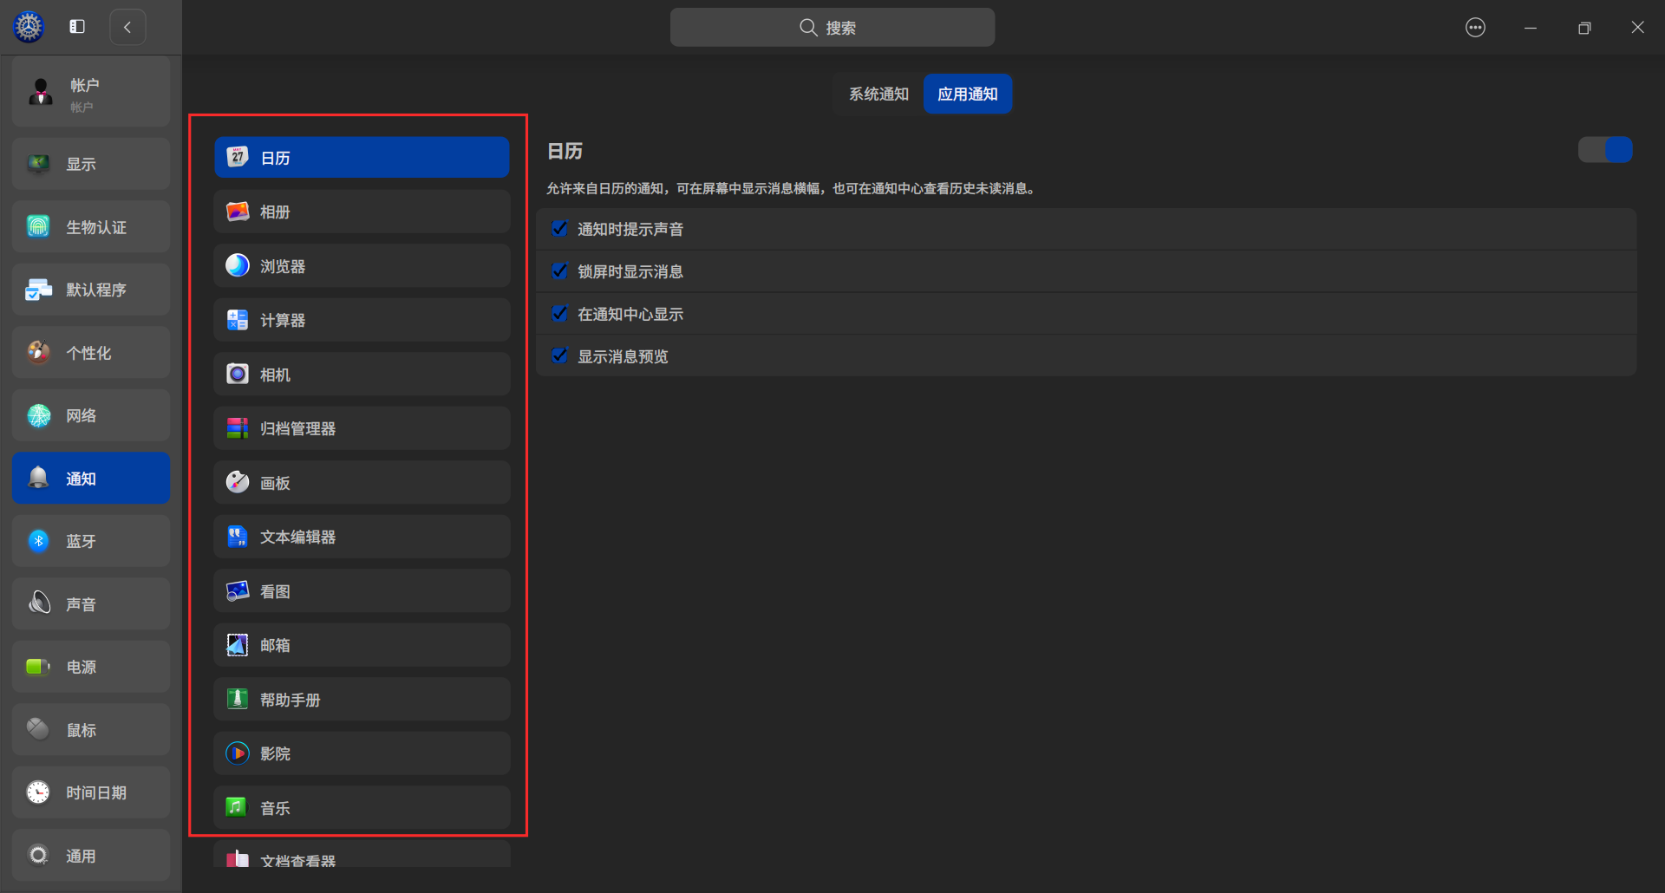The height and width of the screenshot is (893, 1665).
Task: Open 个性化 settings in the sidebar
Action: coord(90,352)
